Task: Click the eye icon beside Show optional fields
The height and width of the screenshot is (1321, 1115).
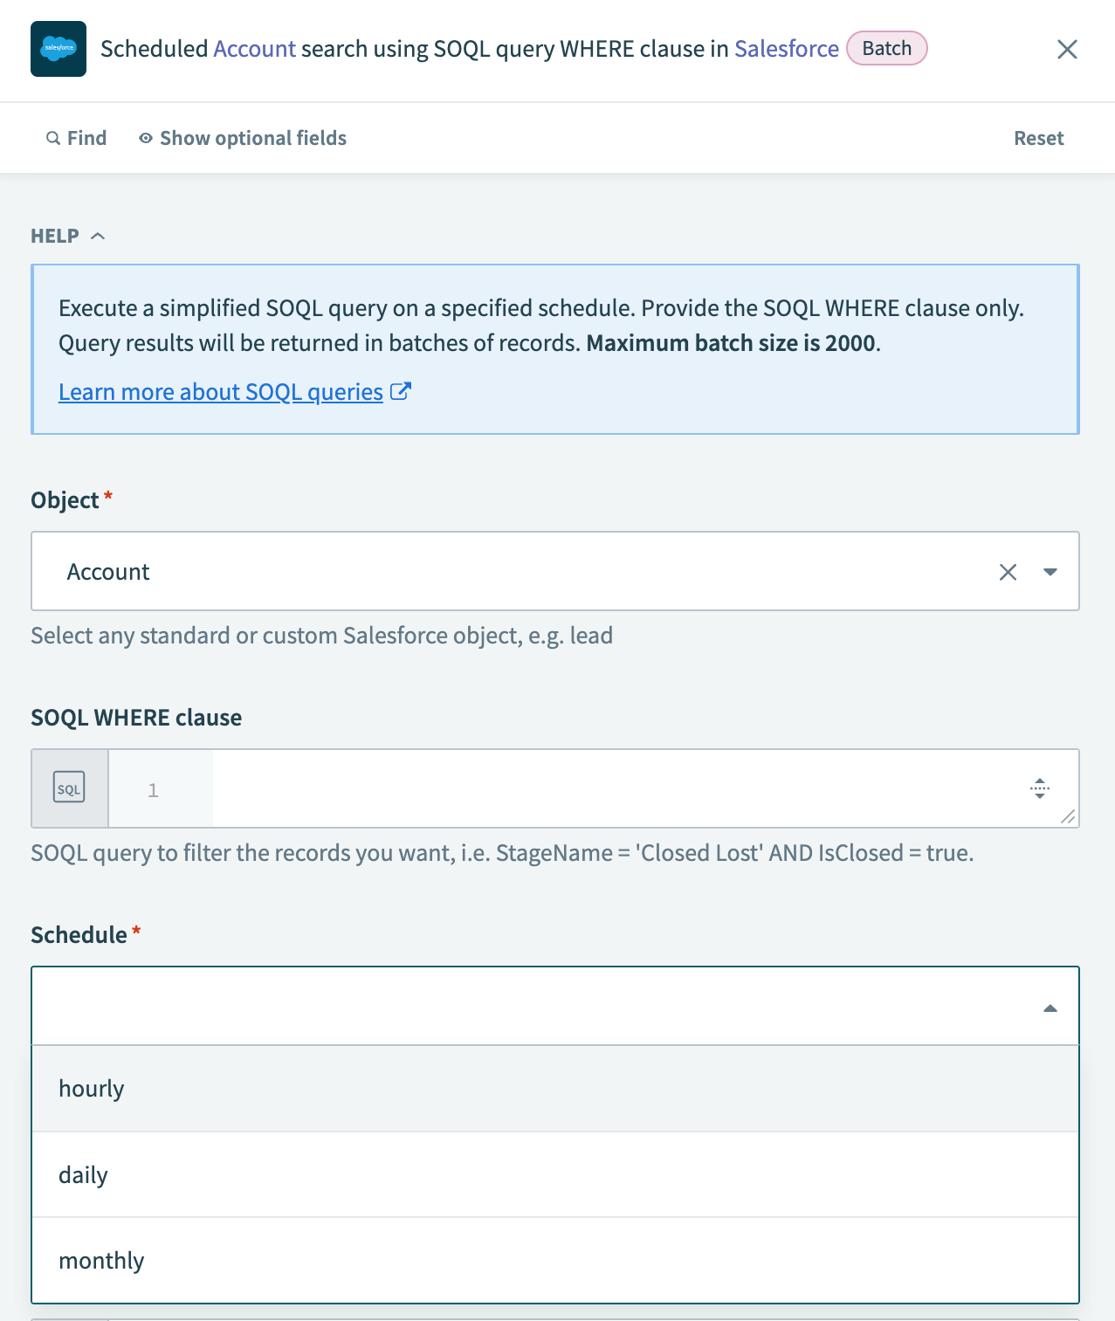Action: (146, 138)
